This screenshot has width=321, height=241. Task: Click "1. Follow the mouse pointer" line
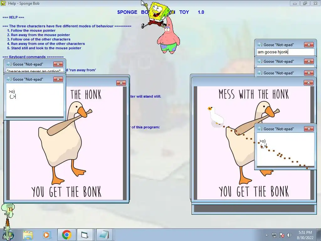31,30
